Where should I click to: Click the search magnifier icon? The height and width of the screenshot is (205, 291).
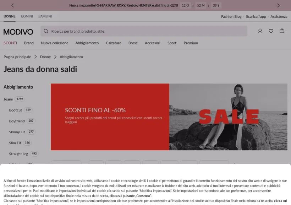pyautogui.click(x=46, y=31)
